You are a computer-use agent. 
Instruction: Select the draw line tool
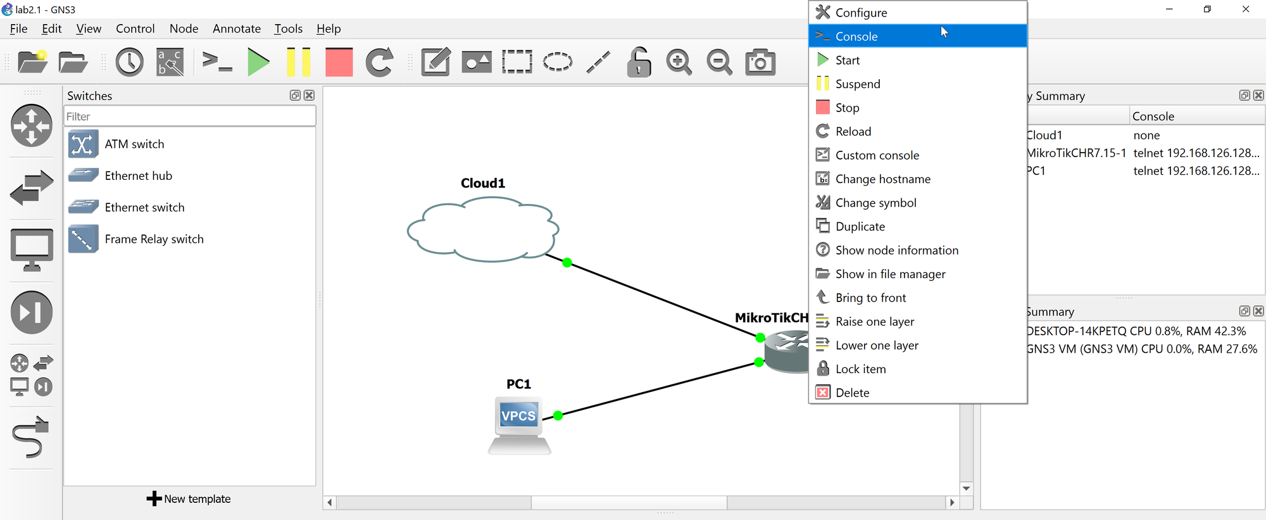[x=598, y=62]
